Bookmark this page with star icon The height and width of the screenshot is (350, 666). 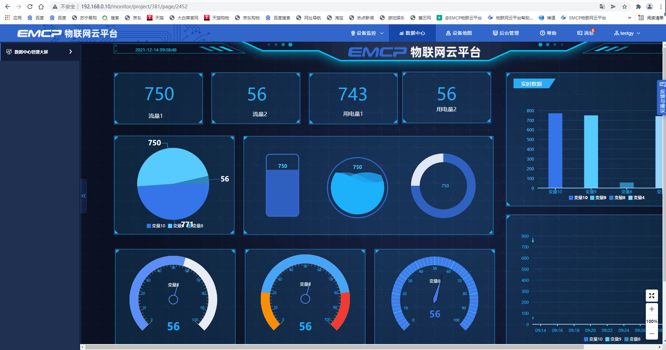point(625,7)
